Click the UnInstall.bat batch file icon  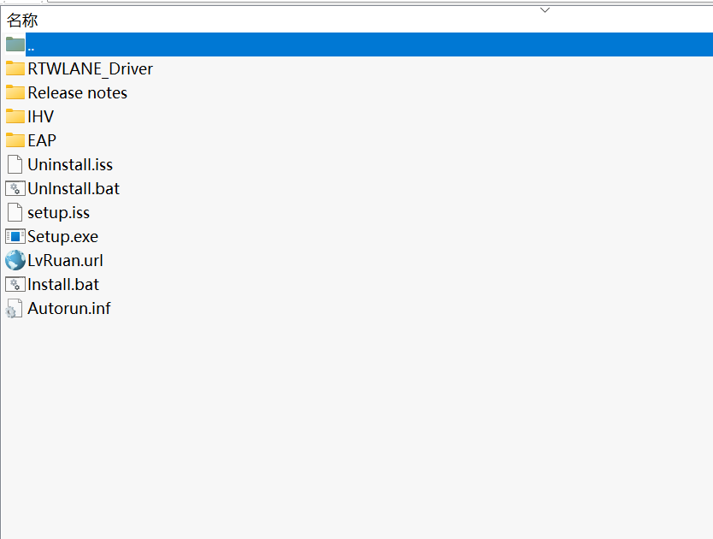pyautogui.click(x=14, y=188)
